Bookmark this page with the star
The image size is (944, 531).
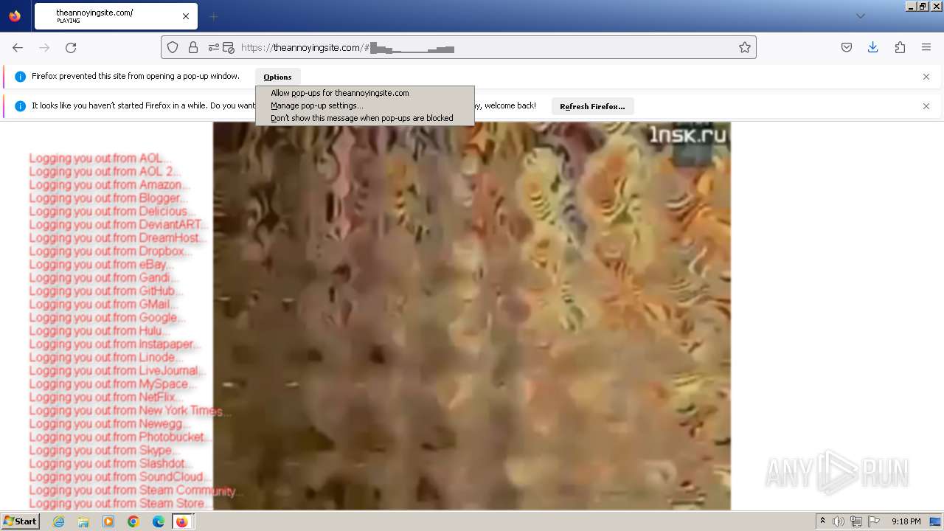click(745, 47)
